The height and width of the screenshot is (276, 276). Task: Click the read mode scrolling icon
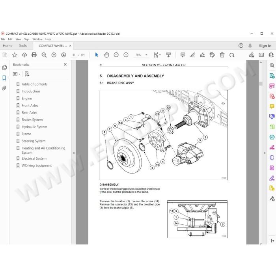pyautogui.click(x=168, y=55)
